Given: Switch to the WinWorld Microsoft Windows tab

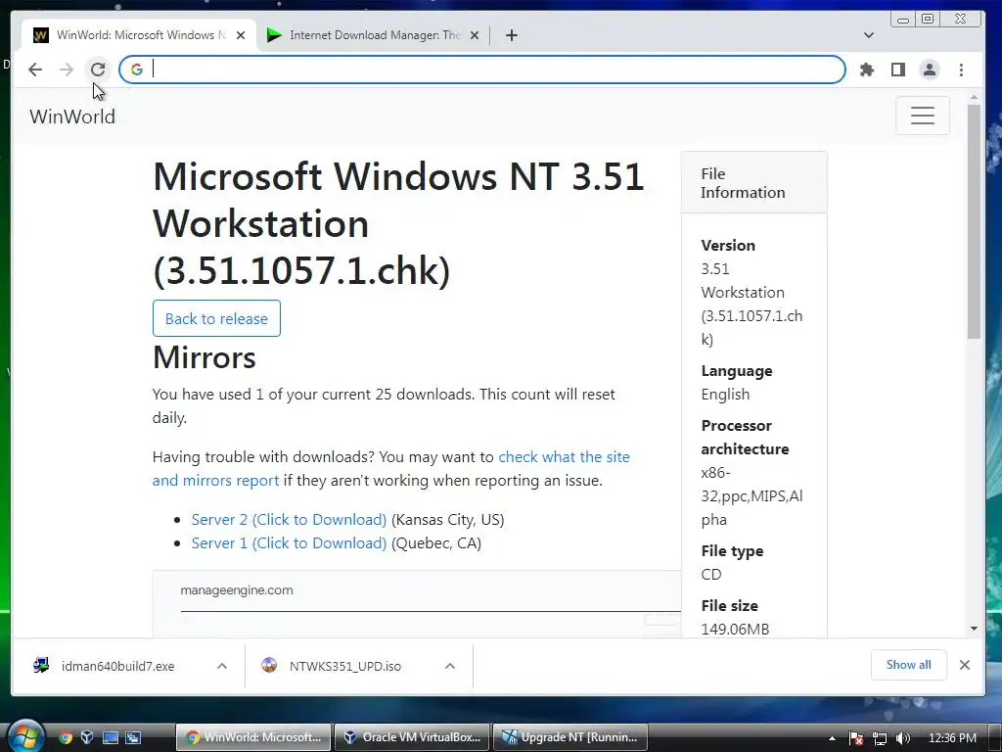Looking at the screenshot, I should point(139,35).
